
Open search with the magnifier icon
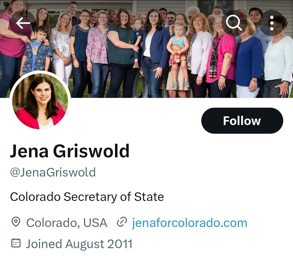(234, 23)
